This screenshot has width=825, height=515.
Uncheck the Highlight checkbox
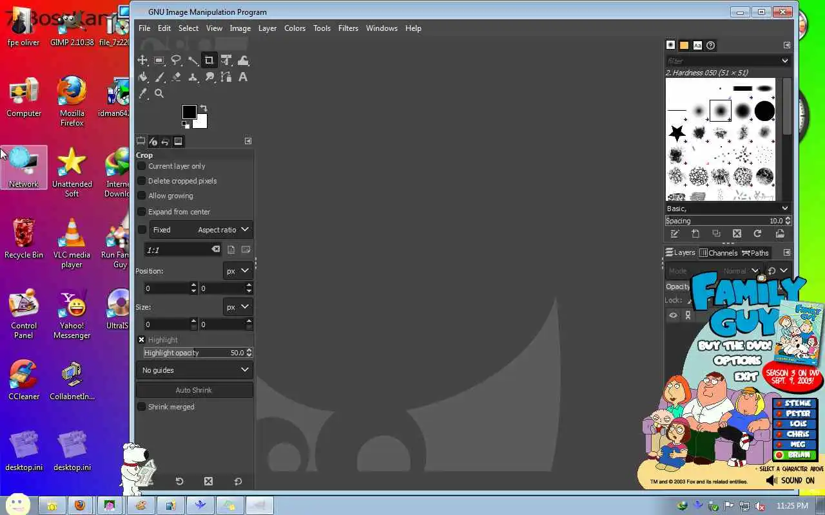pos(142,340)
